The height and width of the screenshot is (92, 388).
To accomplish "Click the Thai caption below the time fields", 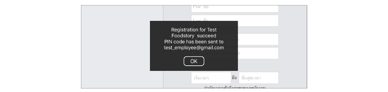I will [235, 87].
